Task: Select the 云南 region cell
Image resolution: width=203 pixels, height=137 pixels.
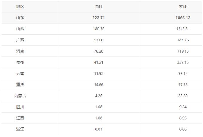Action: [20, 73]
